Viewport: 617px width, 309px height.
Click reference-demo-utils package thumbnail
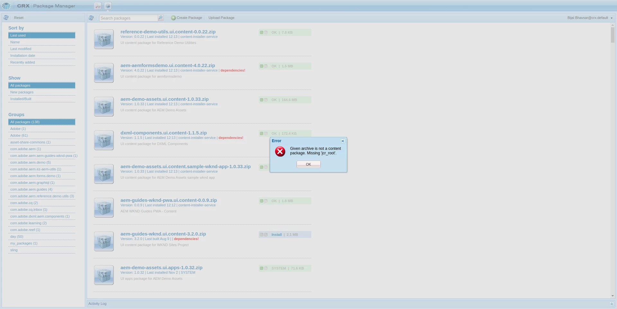point(104,39)
